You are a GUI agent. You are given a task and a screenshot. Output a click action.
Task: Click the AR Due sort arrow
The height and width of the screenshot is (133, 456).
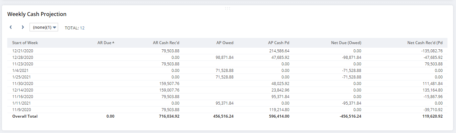(113, 42)
